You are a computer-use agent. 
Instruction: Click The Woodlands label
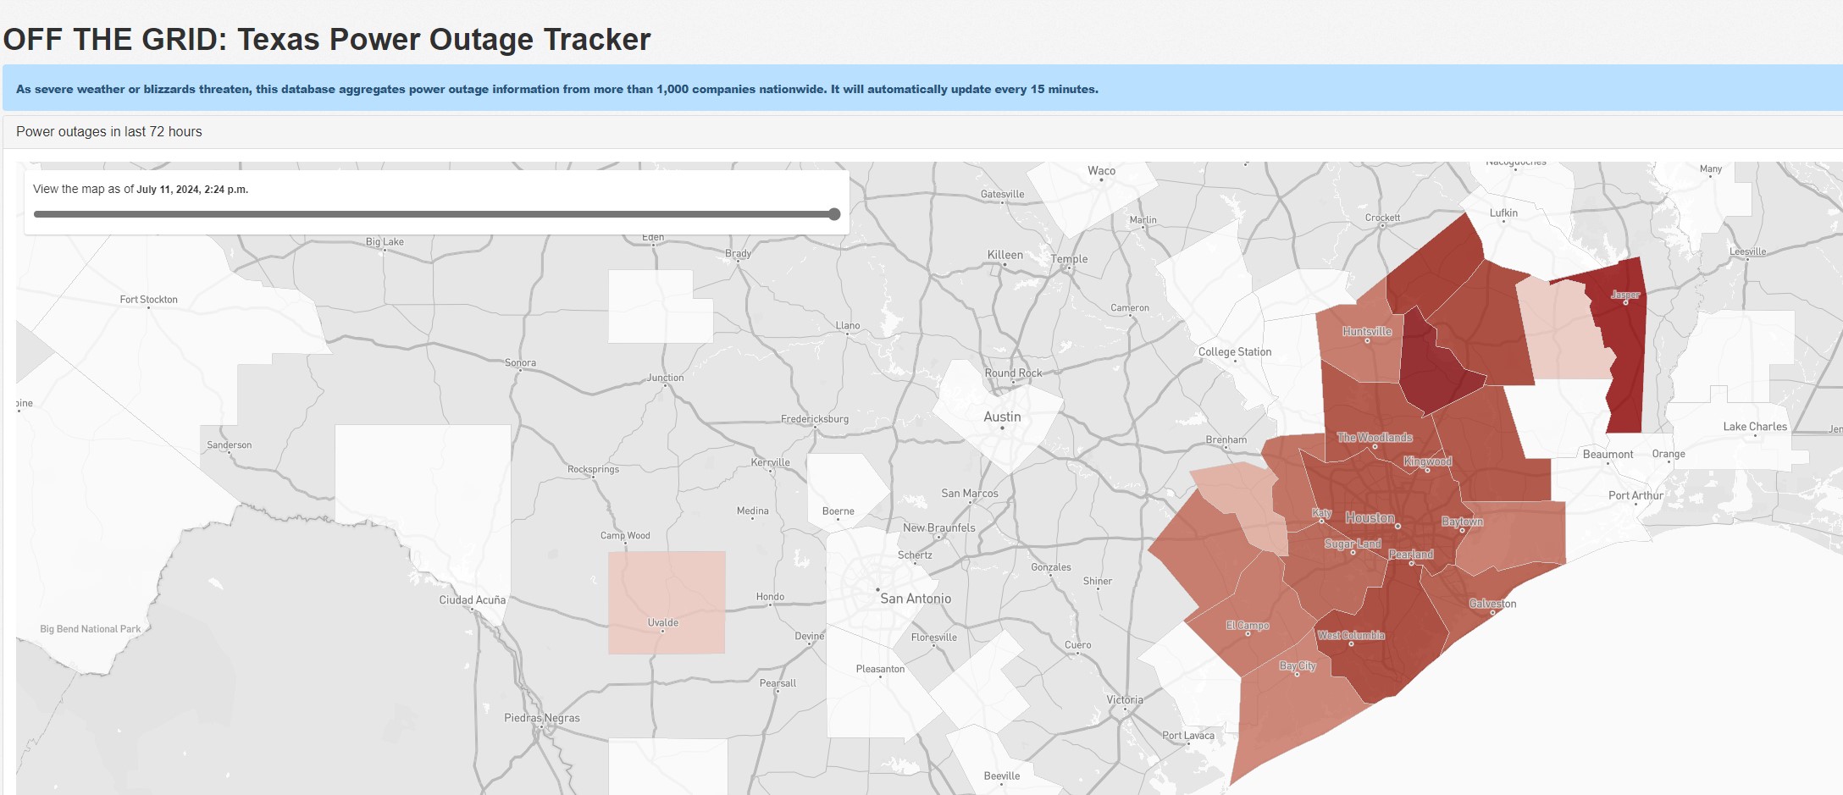click(x=1375, y=438)
